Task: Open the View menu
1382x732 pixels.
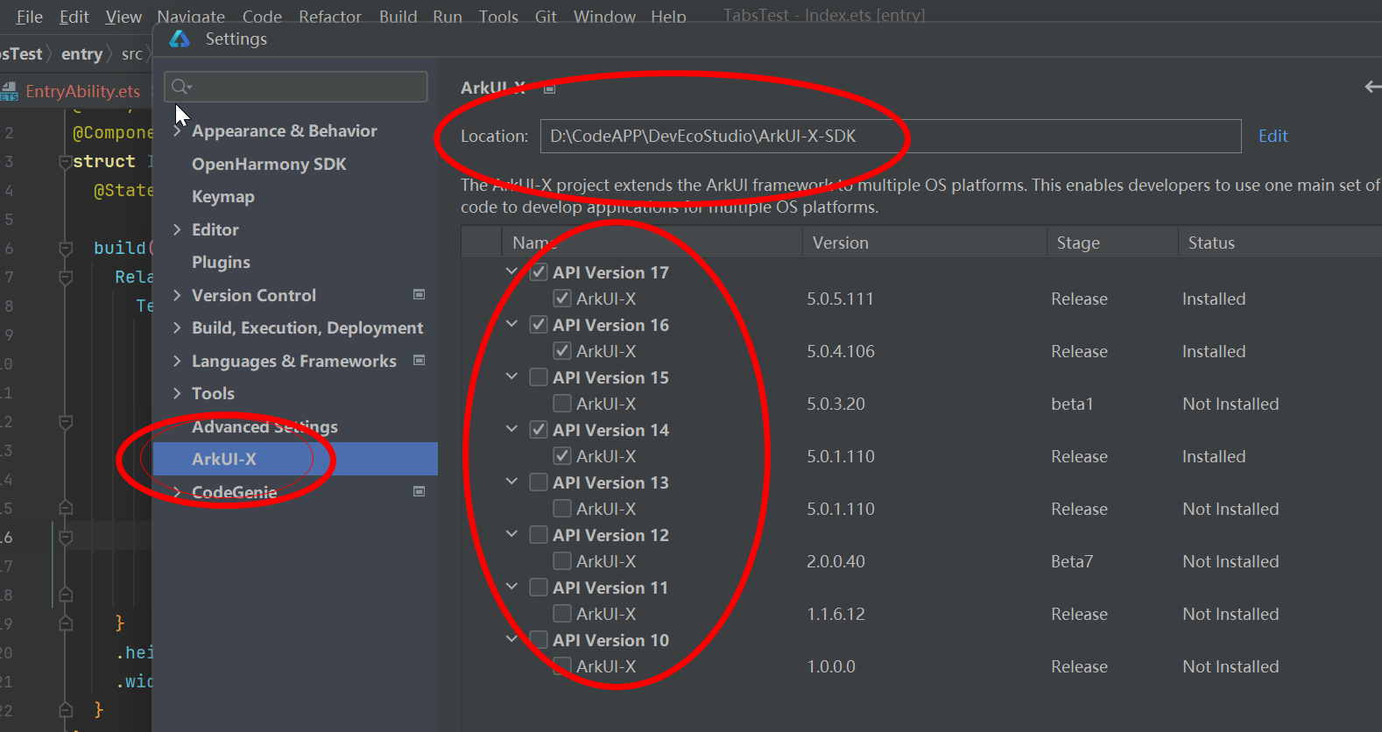Action: (123, 17)
